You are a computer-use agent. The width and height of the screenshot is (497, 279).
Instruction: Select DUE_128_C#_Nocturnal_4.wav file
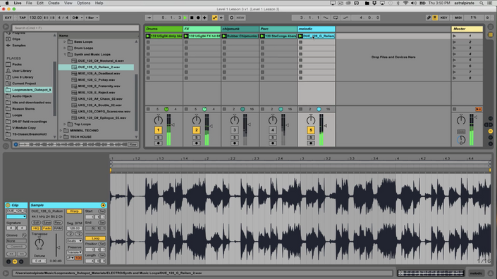tap(101, 60)
